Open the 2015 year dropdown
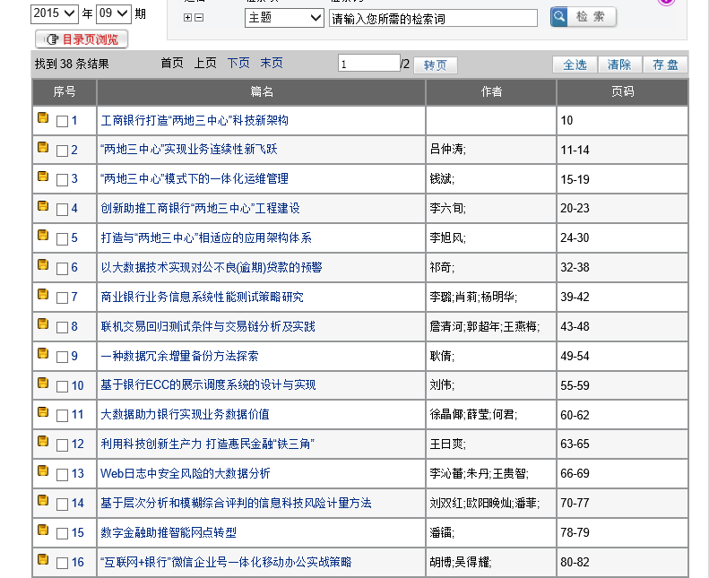This screenshot has width=709, height=578. click(x=55, y=13)
